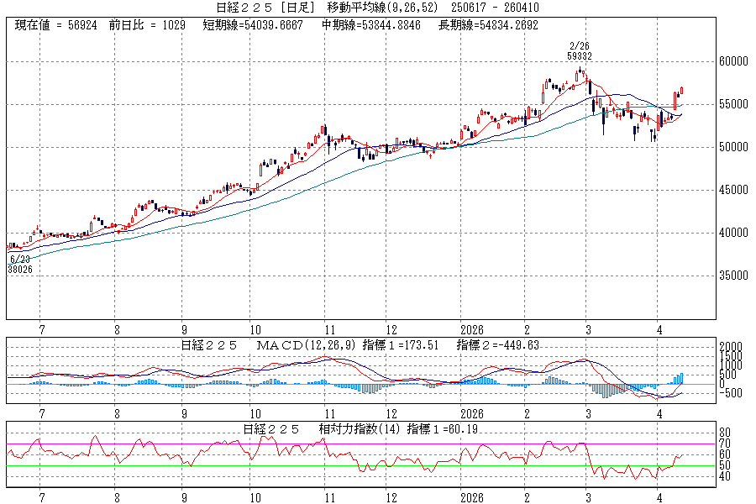
Task: Click the 2026 label under main price chart
Action: coord(472,330)
